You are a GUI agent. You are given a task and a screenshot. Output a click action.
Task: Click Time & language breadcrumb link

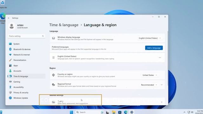coord(64,25)
